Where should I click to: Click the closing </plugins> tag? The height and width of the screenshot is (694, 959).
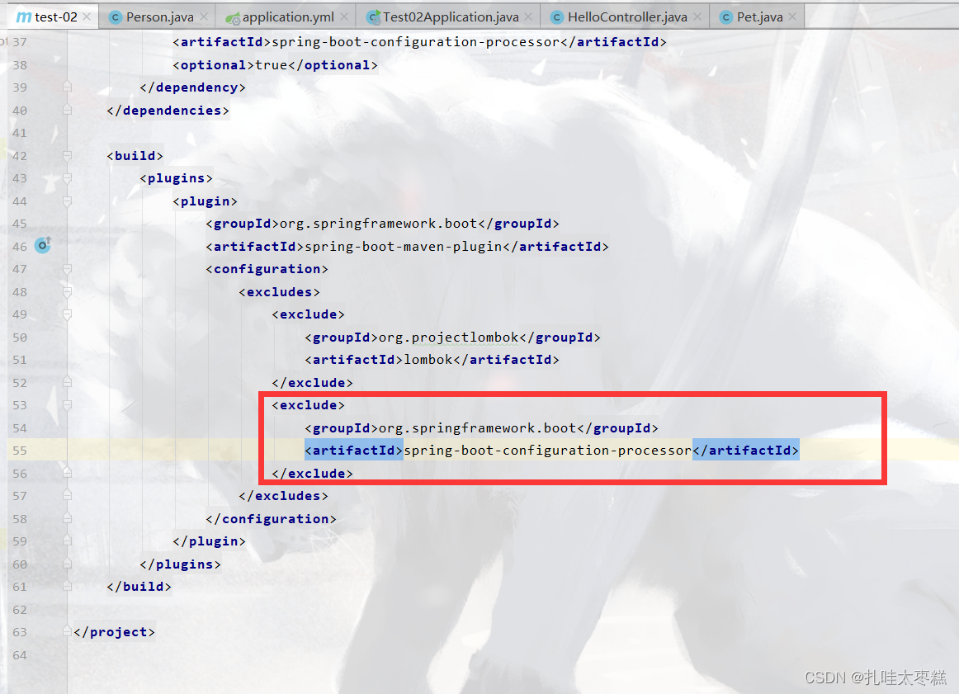[181, 564]
